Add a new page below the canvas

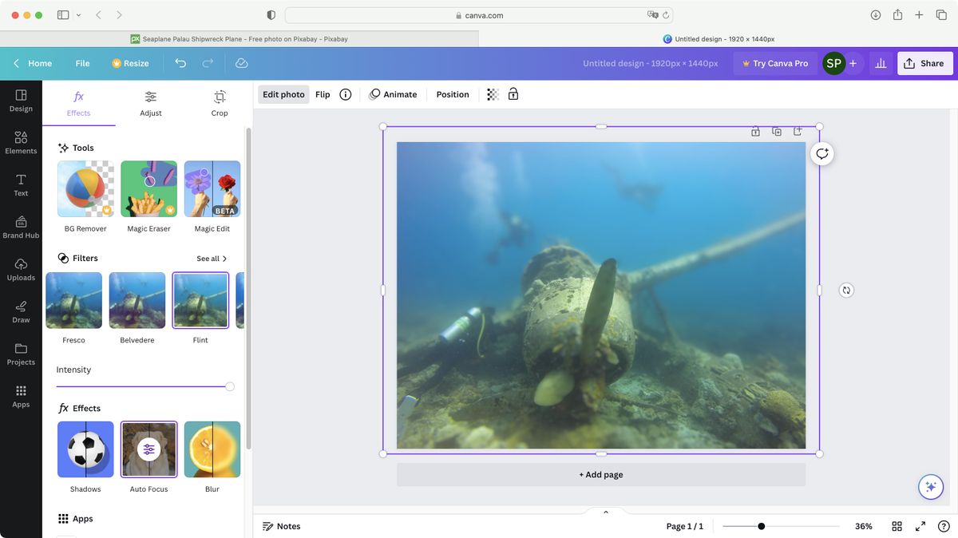pyautogui.click(x=600, y=473)
